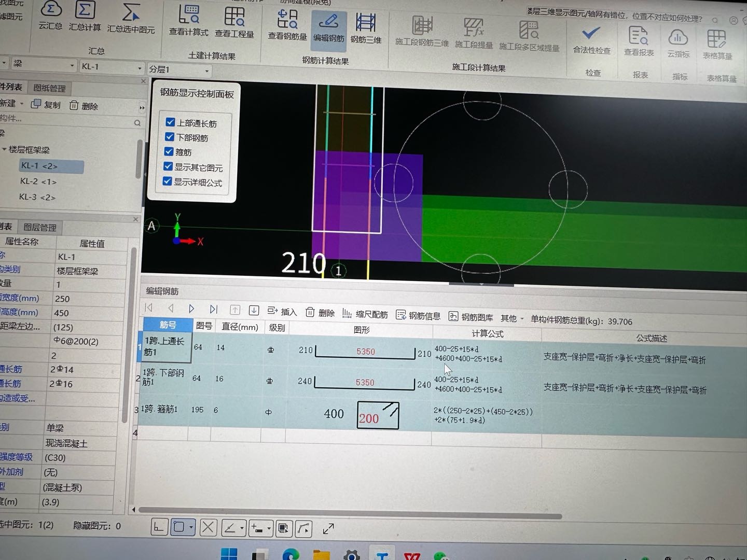The image size is (747, 560).
Task: Open Microsoft Edge from taskbar
Action: pyautogui.click(x=290, y=555)
